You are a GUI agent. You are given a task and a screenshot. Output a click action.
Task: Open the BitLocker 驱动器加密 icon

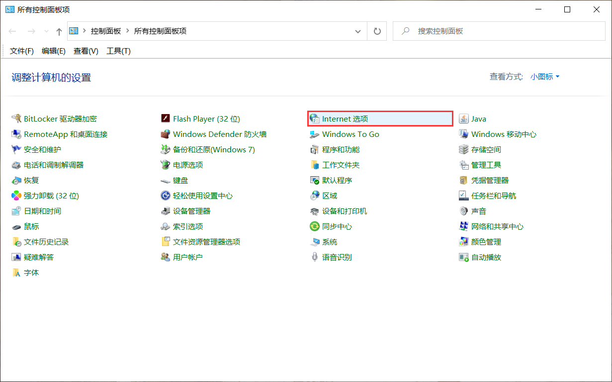tap(16, 119)
